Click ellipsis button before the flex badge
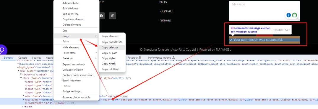 [111, 96]
